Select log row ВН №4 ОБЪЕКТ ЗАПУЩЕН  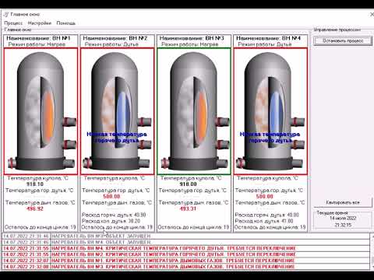(x=185, y=242)
